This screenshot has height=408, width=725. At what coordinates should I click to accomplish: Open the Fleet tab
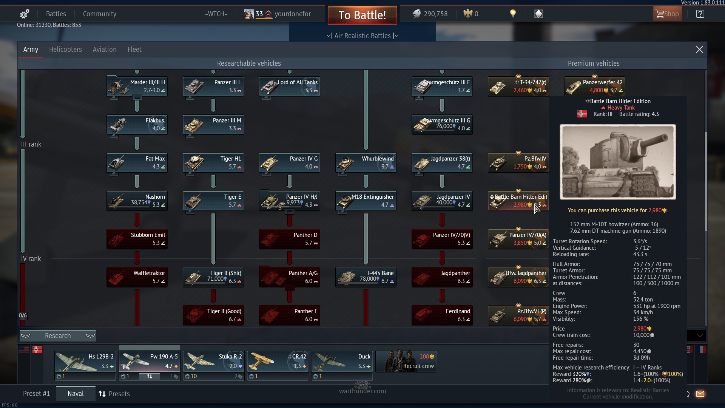tap(134, 49)
